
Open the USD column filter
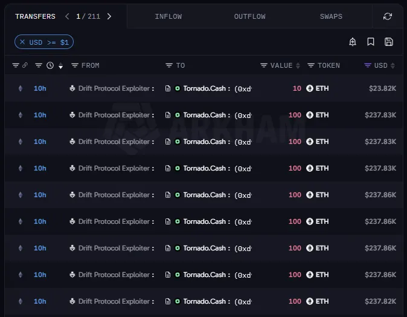(368, 65)
